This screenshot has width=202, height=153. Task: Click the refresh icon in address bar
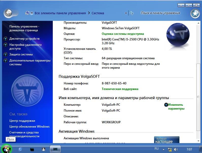tap(132, 13)
